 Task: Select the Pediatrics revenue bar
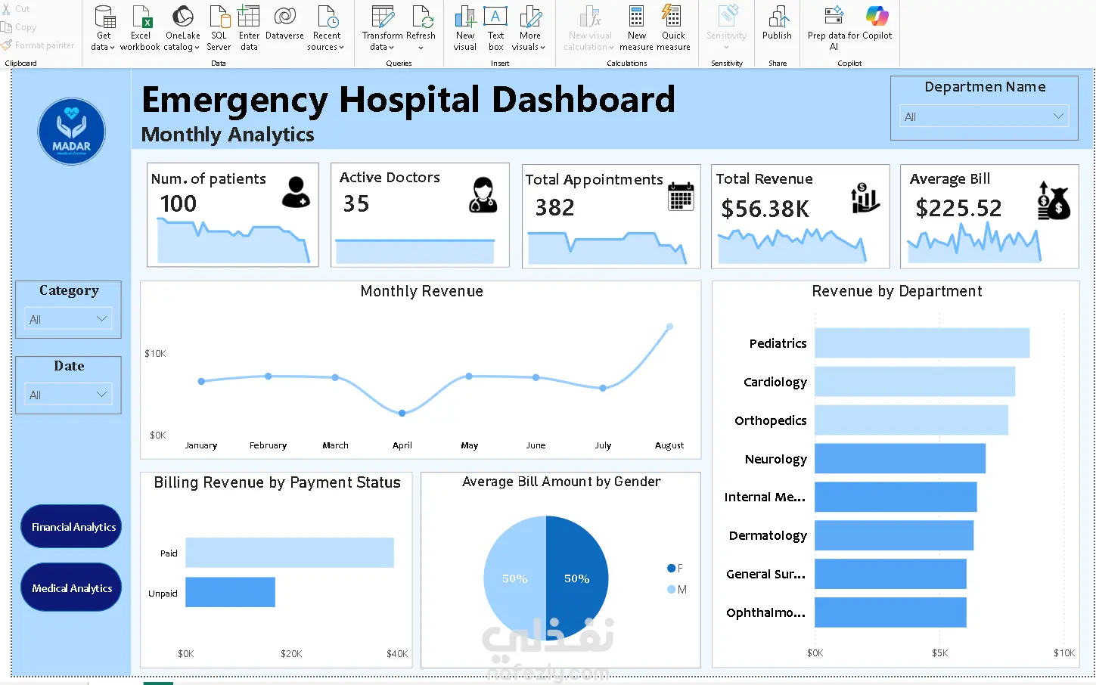click(x=922, y=343)
